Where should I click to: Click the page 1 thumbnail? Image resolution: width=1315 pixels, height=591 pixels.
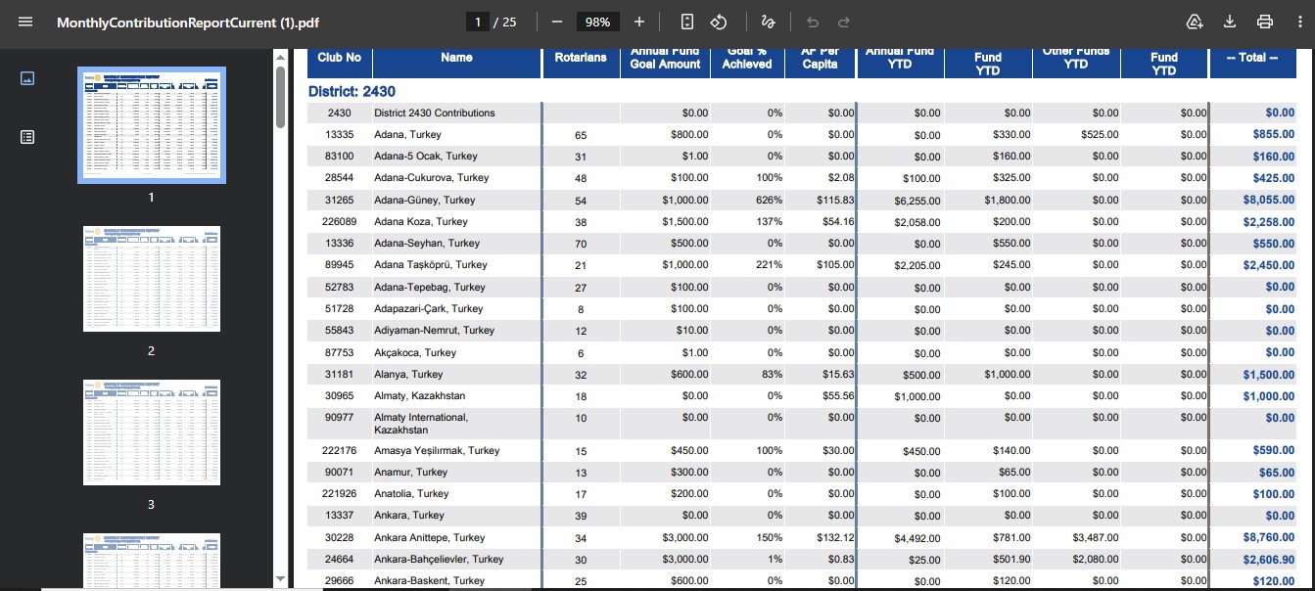point(152,125)
